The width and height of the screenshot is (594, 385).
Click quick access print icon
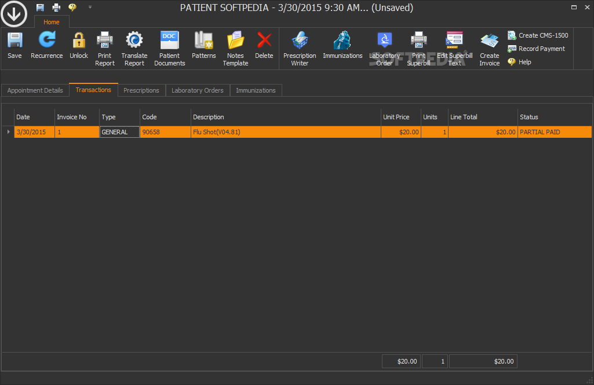56,7
